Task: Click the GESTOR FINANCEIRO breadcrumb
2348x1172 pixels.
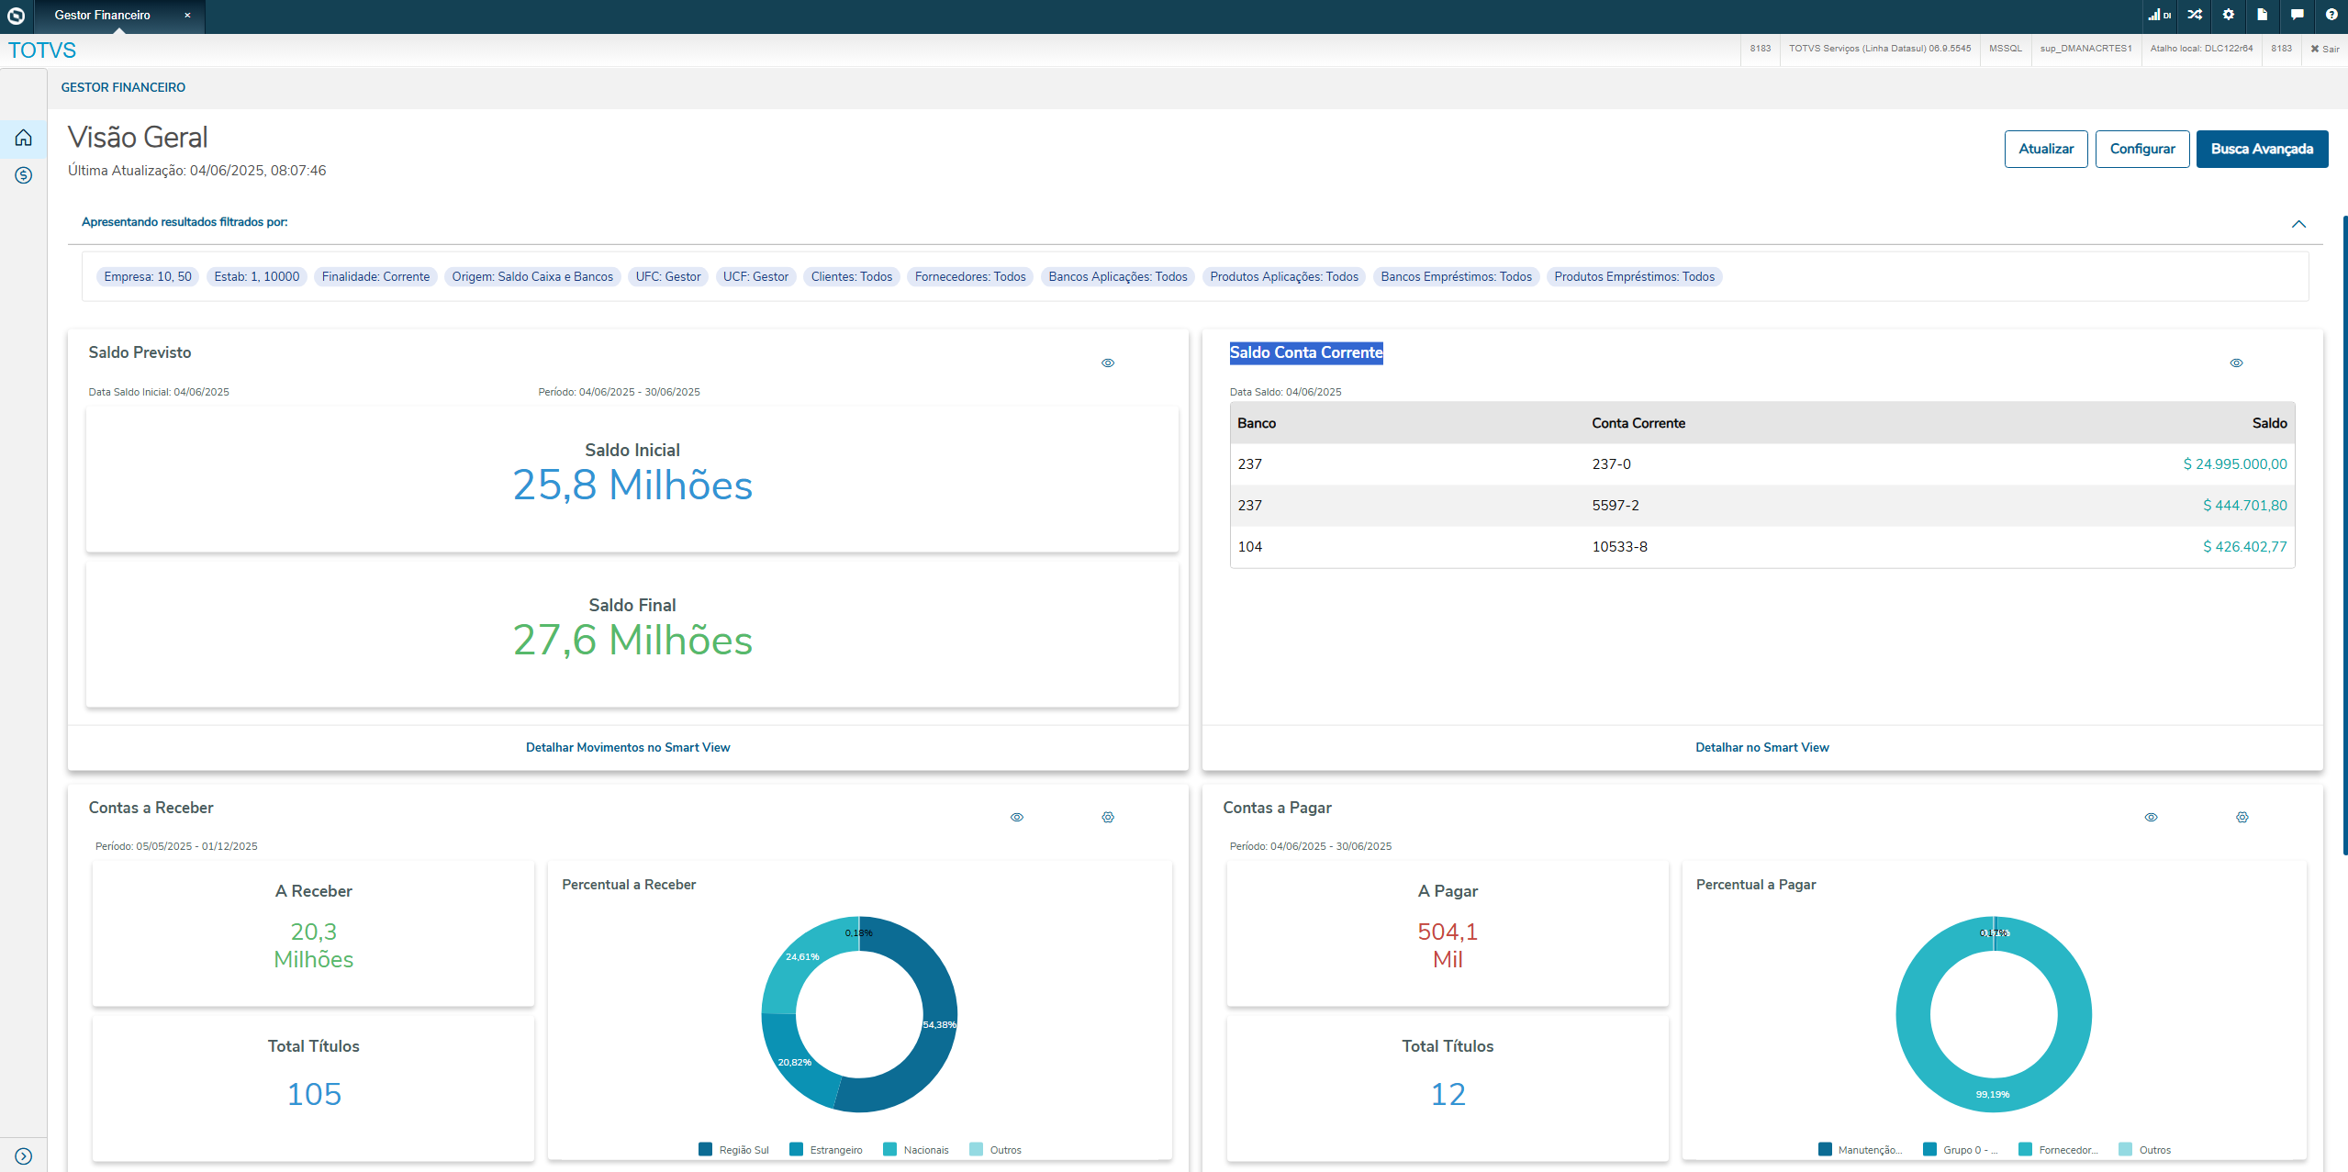Action: point(123,87)
